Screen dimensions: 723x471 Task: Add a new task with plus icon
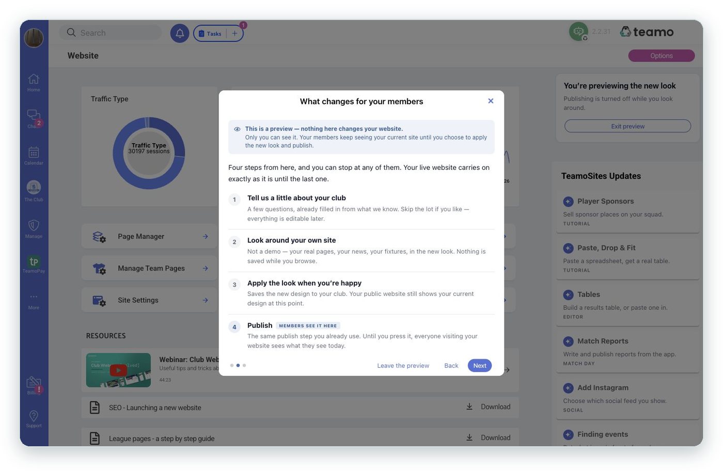234,34
